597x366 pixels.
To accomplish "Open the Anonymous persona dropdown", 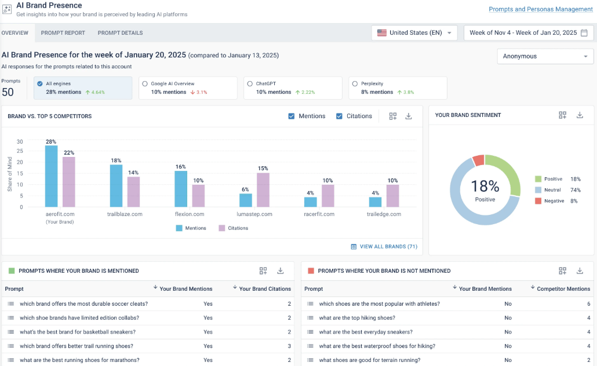I will coord(545,56).
